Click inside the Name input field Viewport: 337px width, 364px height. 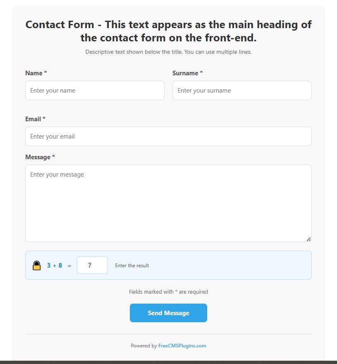[x=95, y=90]
